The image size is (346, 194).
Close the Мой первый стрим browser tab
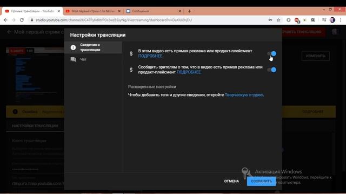click(x=119, y=11)
